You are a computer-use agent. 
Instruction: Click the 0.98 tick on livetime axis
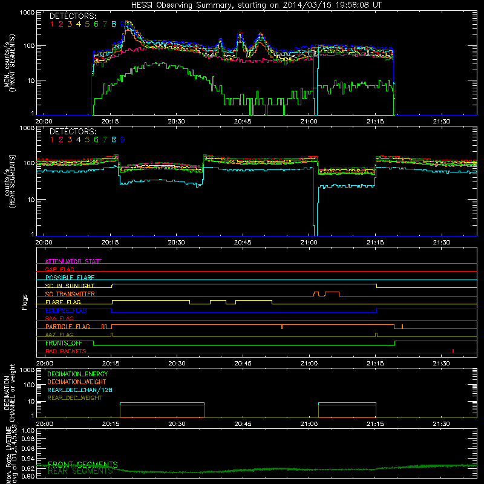[x=28, y=439]
